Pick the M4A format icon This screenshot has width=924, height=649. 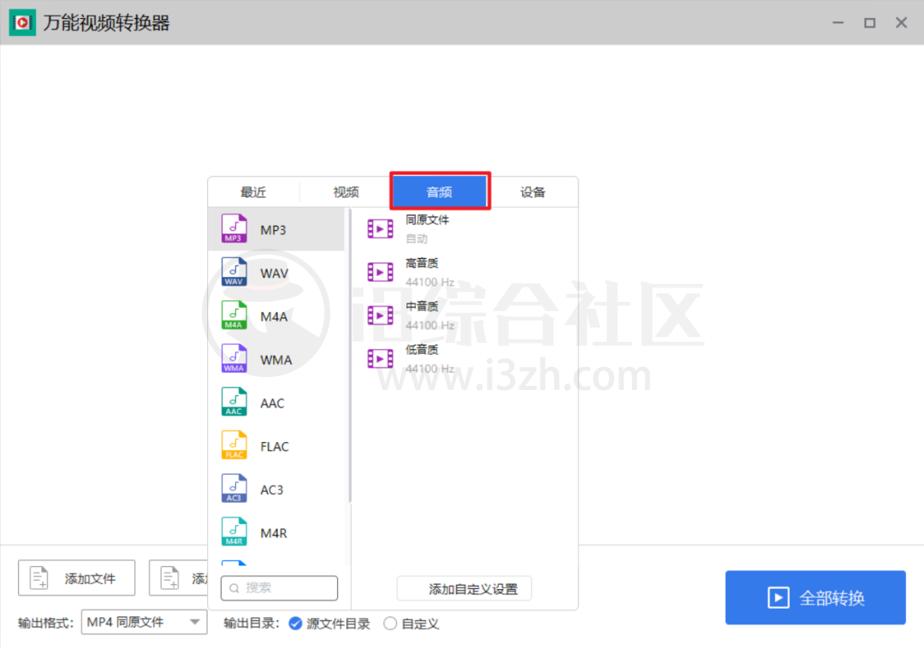coord(234,316)
